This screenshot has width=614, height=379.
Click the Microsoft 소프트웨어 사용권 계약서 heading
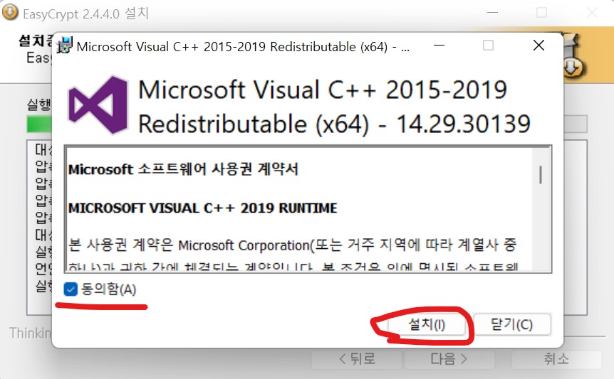[x=183, y=169]
